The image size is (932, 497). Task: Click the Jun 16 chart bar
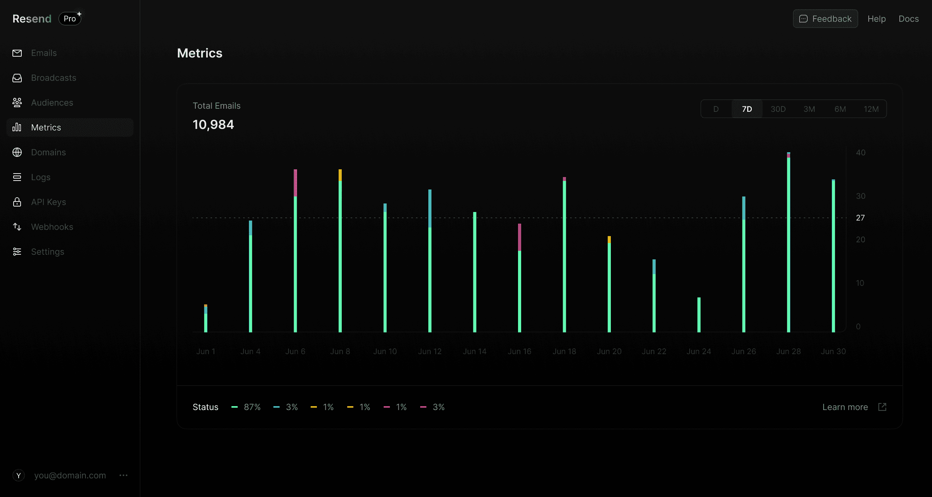(x=520, y=278)
